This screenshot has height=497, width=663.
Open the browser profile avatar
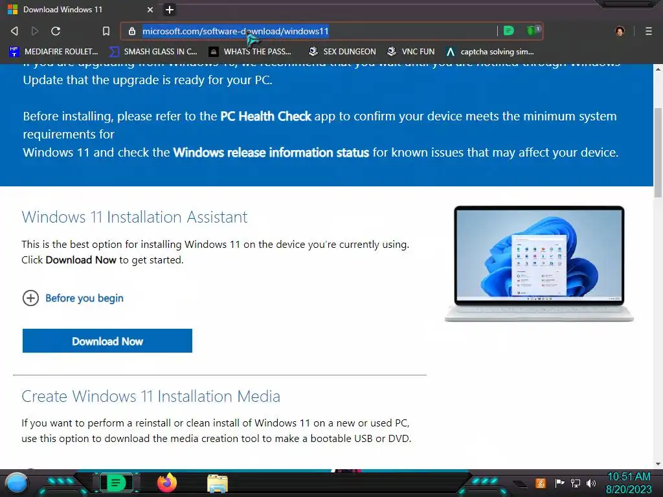tap(620, 31)
